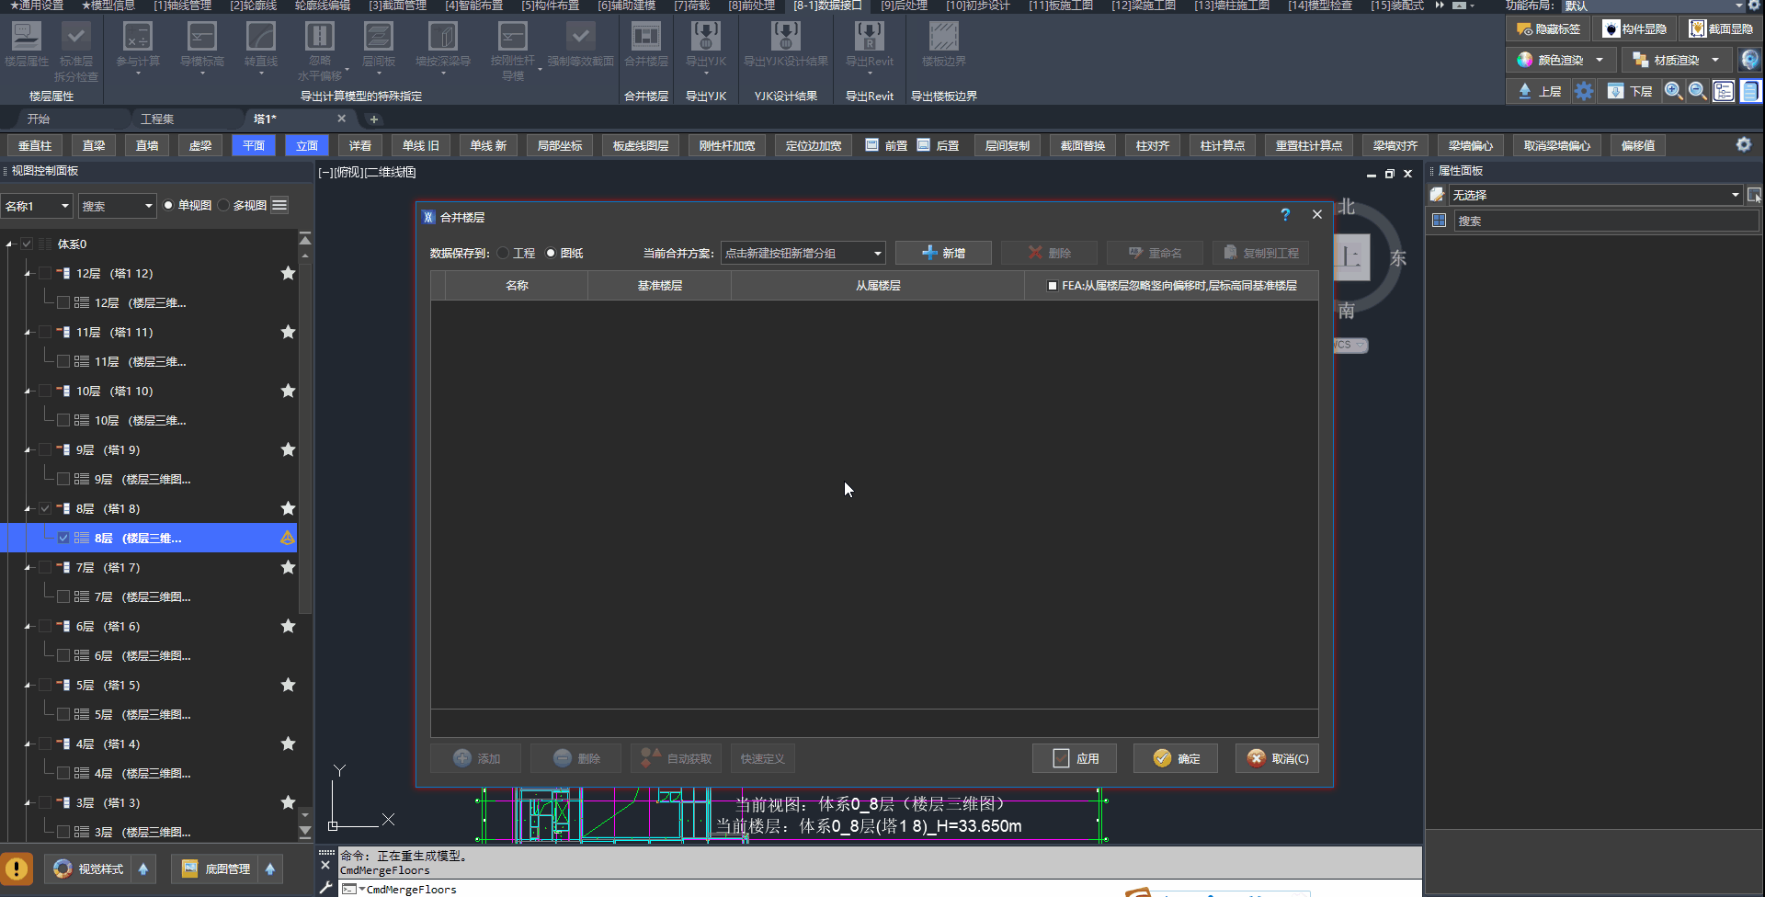
Task: Click the 新增 button
Action: (x=943, y=254)
